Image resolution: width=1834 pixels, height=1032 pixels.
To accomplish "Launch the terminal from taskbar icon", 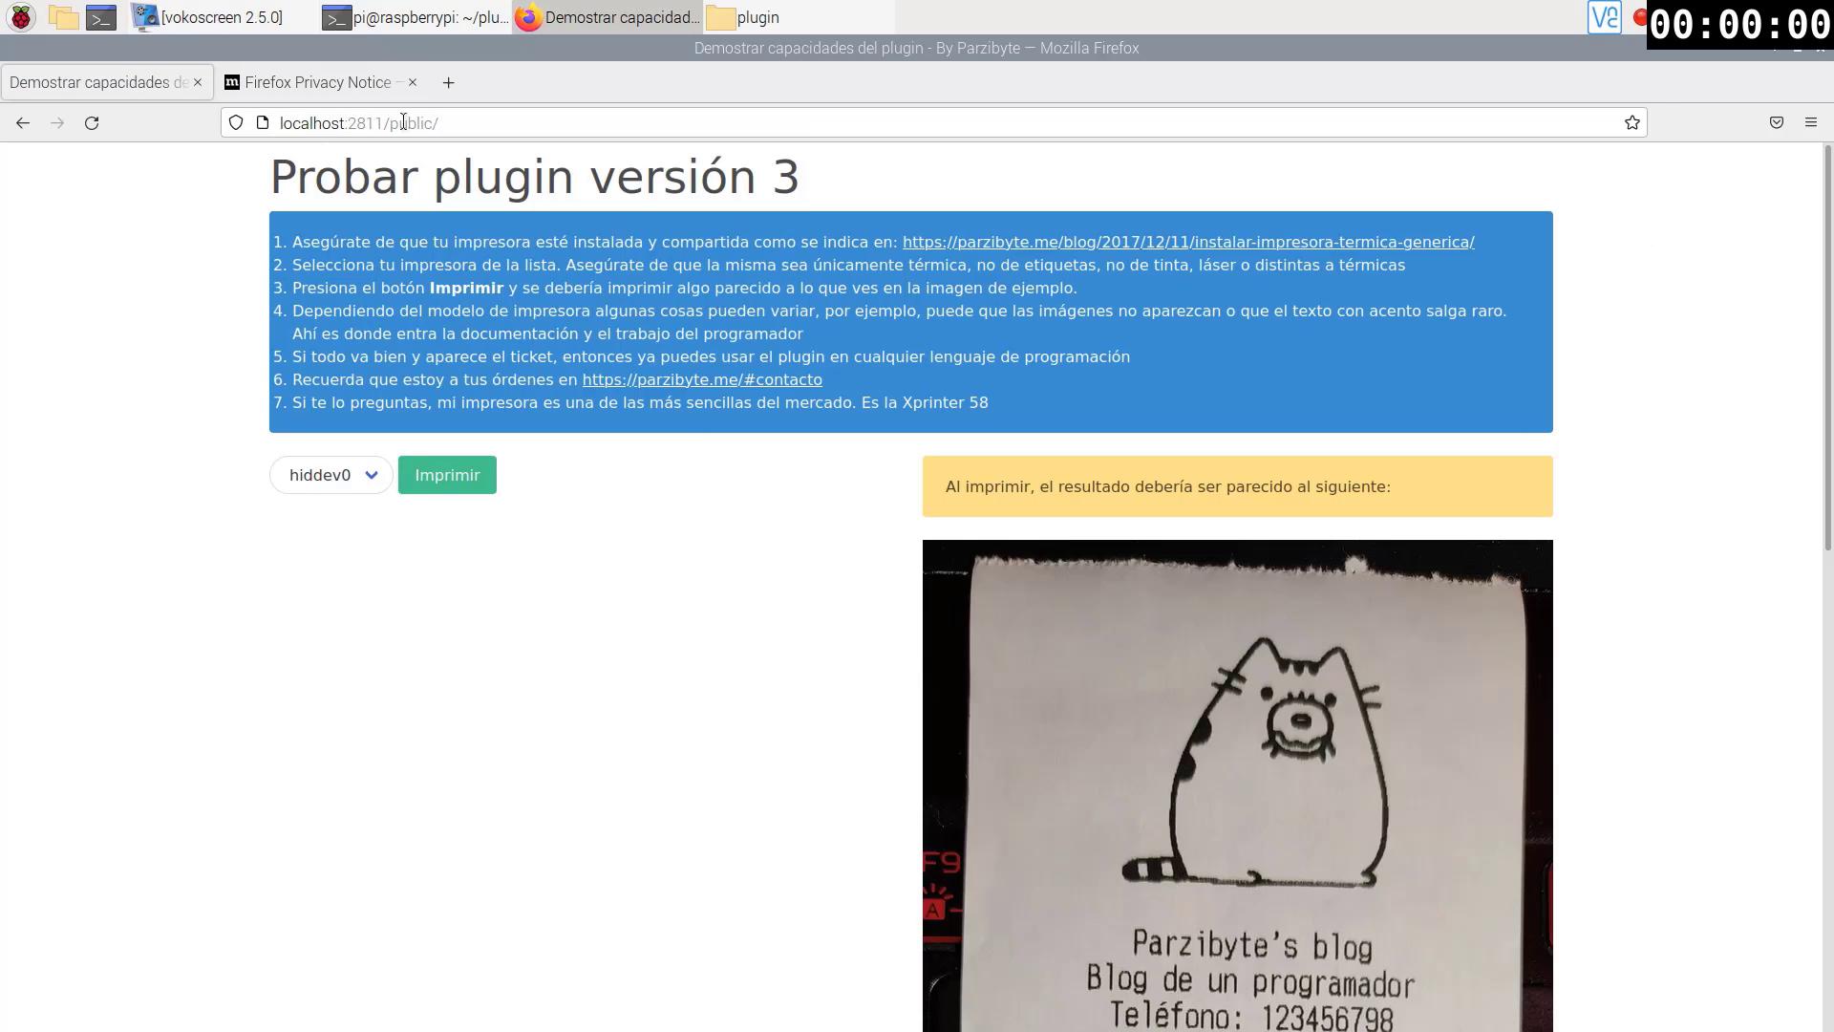I will pos(101,17).
